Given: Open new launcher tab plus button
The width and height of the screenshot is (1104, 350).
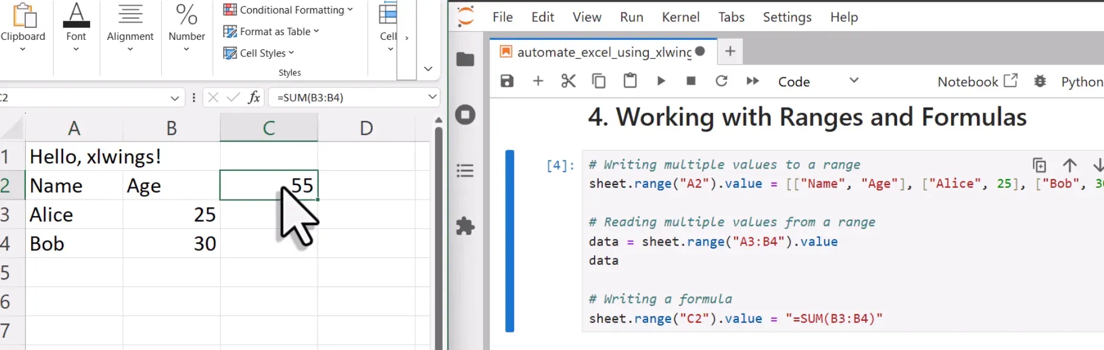Looking at the screenshot, I should click(730, 51).
